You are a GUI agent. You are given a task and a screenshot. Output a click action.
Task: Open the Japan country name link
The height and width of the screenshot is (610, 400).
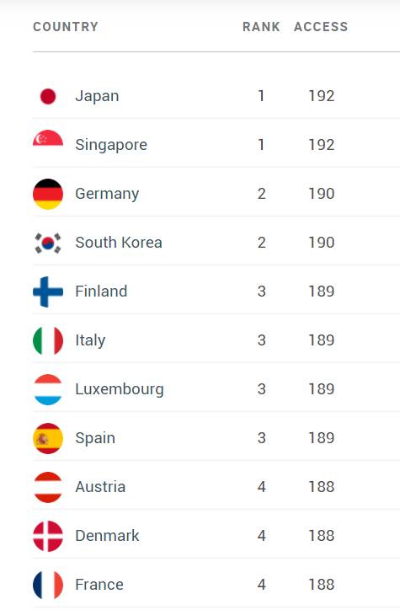pos(97,96)
